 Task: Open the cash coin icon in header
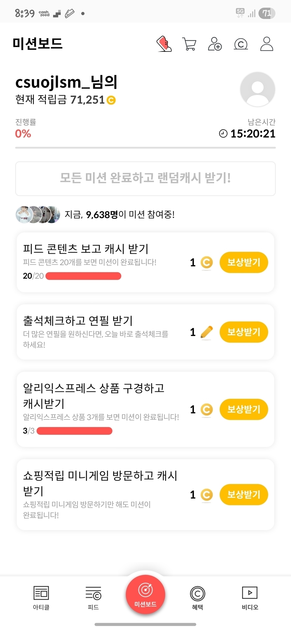241,44
